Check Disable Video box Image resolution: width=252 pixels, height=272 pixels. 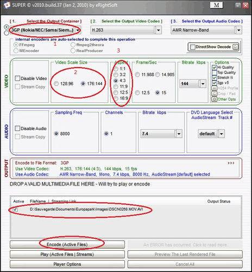[17, 78]
